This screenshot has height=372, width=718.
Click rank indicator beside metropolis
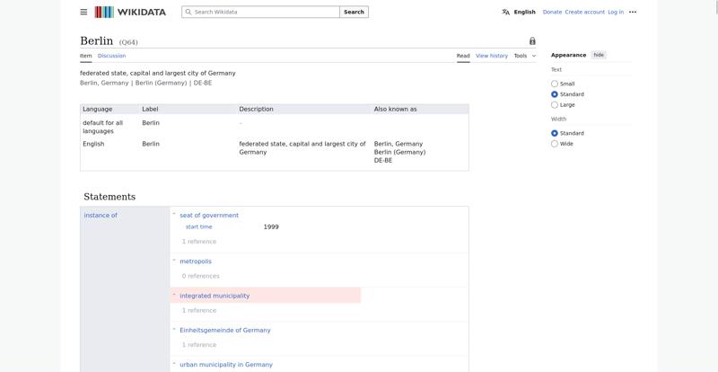[x=174, y=260]
